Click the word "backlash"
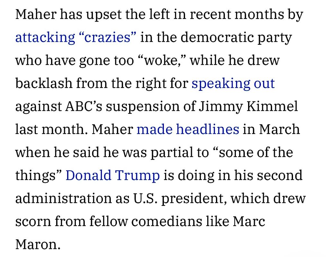The width and height of the screenshot is (329, 257). pyautogui.click(x=43, y=84)
